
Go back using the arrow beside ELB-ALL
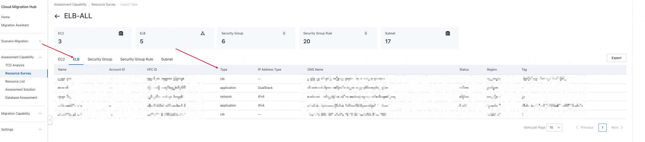(x=57, y=16)
